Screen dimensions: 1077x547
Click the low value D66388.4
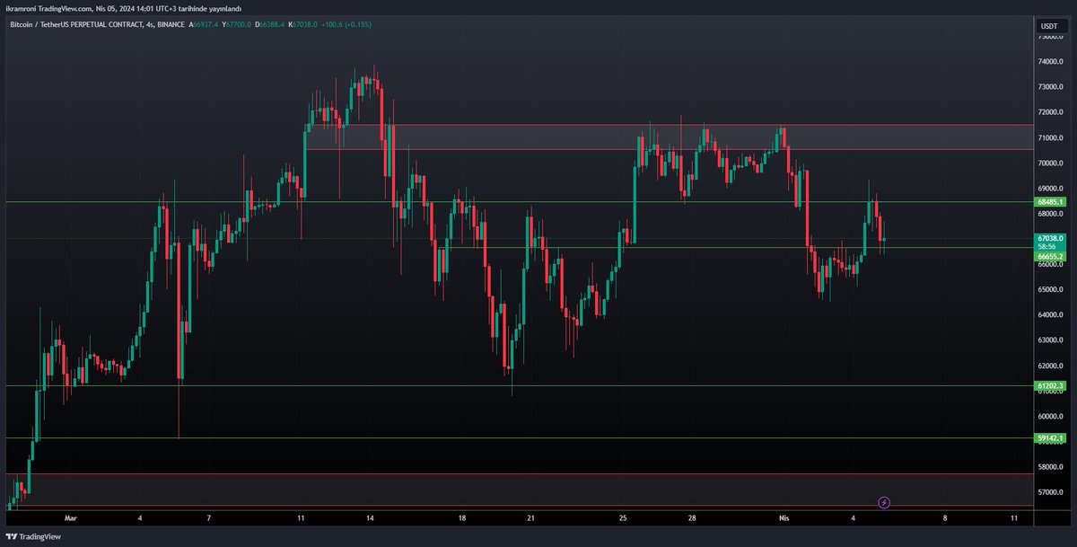pyautogui.click(x=271, y=24)
